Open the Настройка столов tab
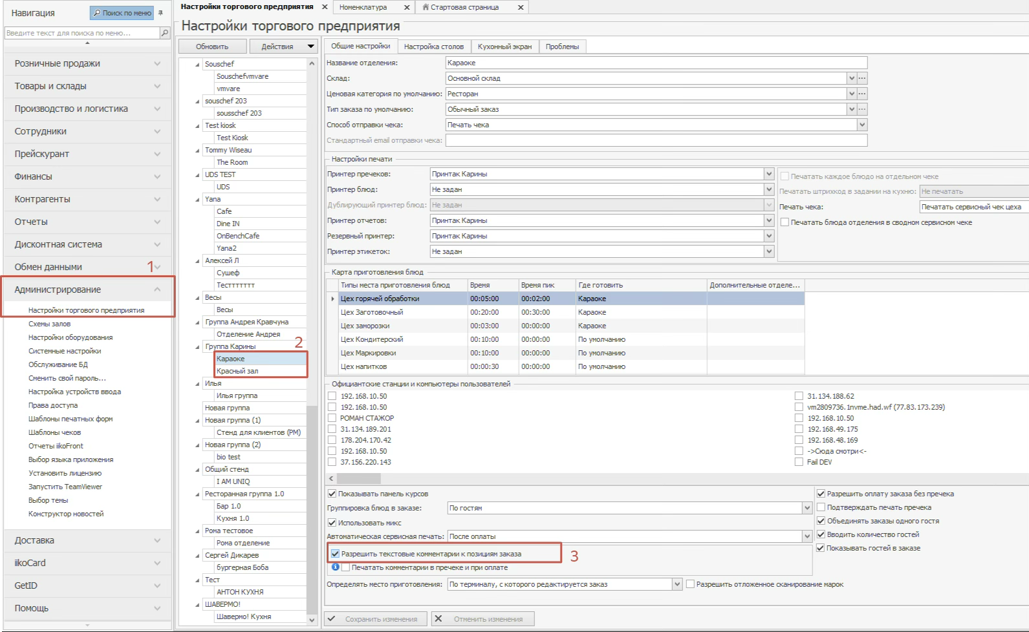 tap(433, 47)
